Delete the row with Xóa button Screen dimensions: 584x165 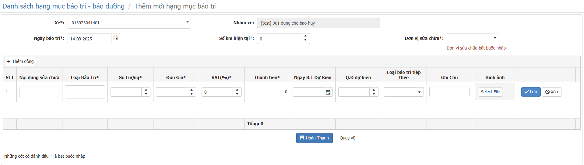click(x=551, y=92)
